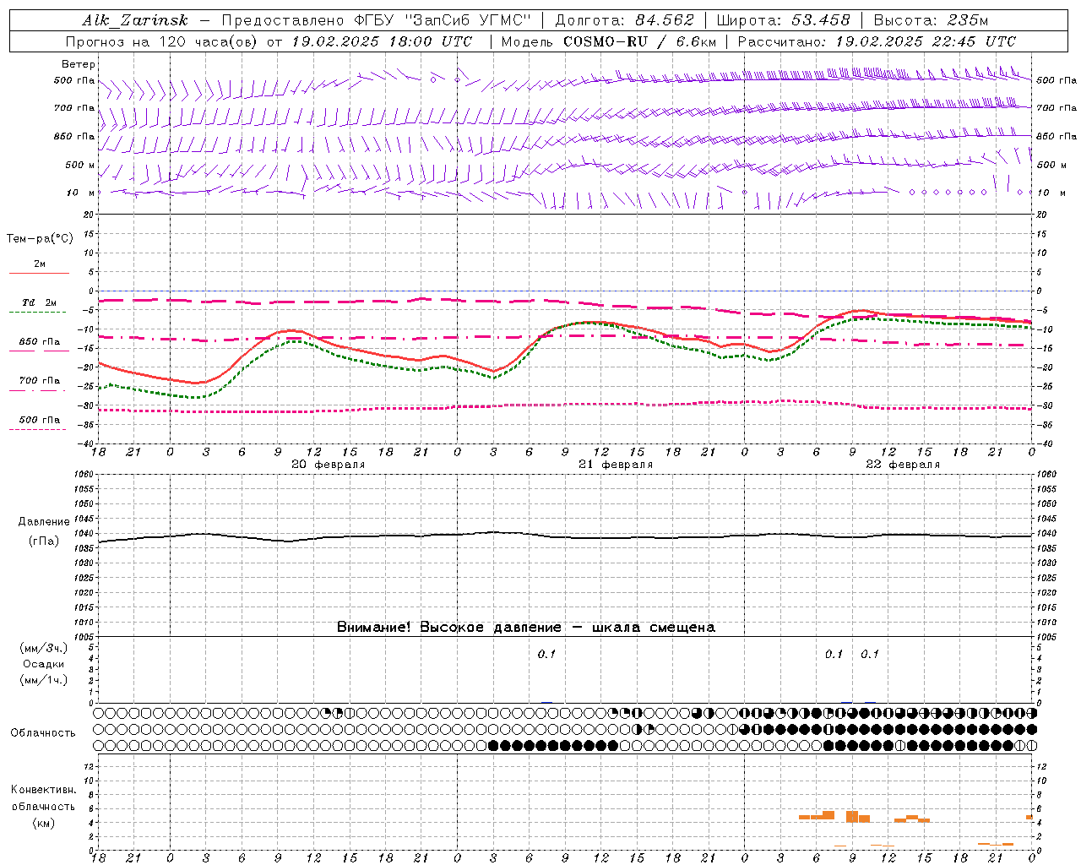Viewport: 1081px width, 865px height.
Task: Click the Давление pressure panel title
Action: coord(43,522)
